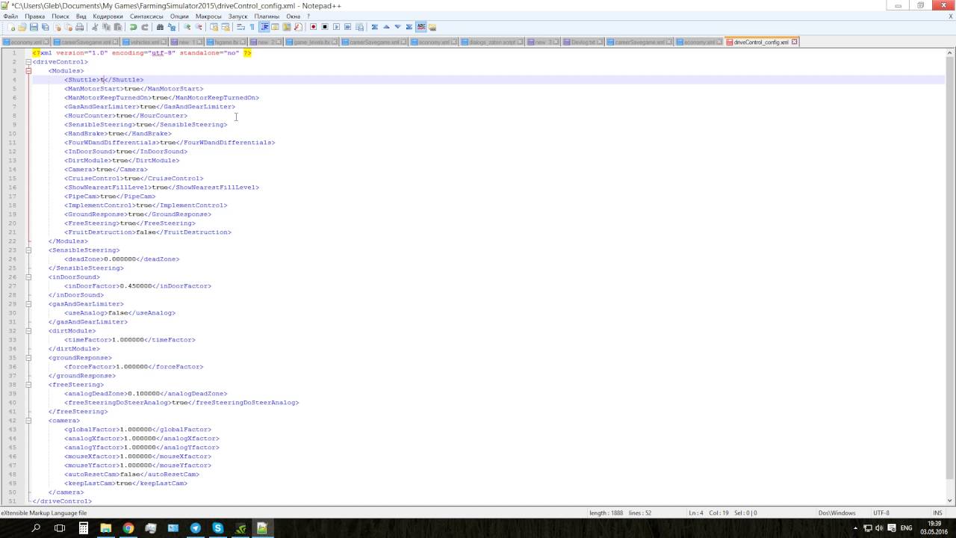This screenshot has width=956, height=538.
Task: Click the user-defined language icon
Action: (x=275, y=27)
